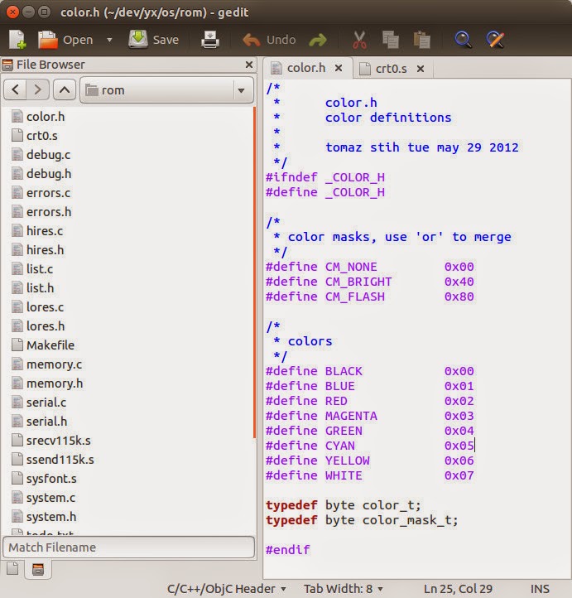Viewport: 572px width, 598px height.
Task: Place cursor on the #endif line
Action: coord(288,550)
